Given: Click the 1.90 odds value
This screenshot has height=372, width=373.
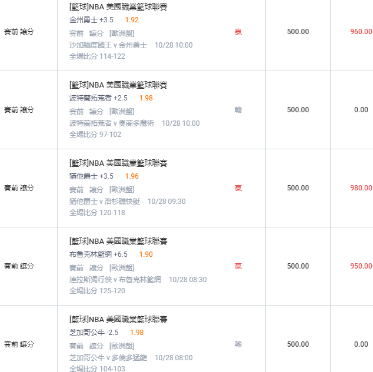Looking at the screenshot, I should point(146,254).
